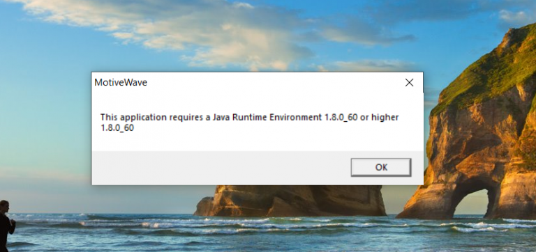Screen dimensions: 536x252
Task: Close the MotiveWave dialog with the X
Action: tap(409, 83)
